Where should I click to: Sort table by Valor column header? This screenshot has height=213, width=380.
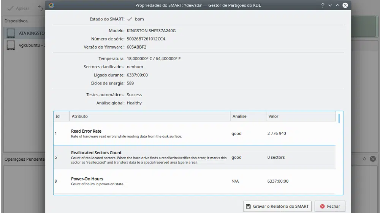point(301,116)
